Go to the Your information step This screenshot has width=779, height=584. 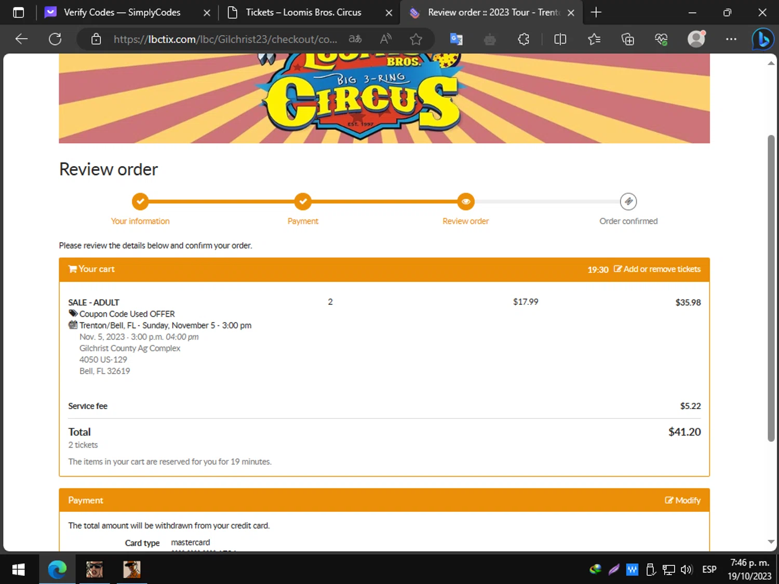click(x=140, y=201)
